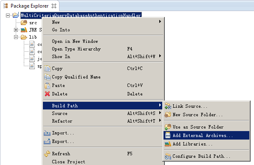Select the lib folder label
Screen dimensions: 254x165
[x=33, y=37]
